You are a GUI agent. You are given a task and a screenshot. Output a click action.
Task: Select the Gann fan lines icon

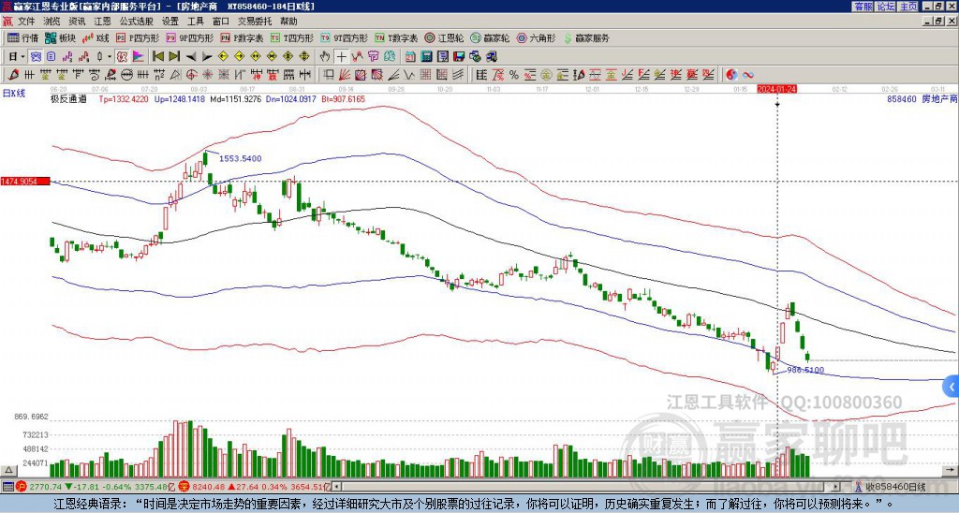tap(345, 75)
